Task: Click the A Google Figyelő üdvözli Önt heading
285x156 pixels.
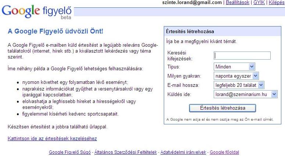Action: [x=55, y=31]
